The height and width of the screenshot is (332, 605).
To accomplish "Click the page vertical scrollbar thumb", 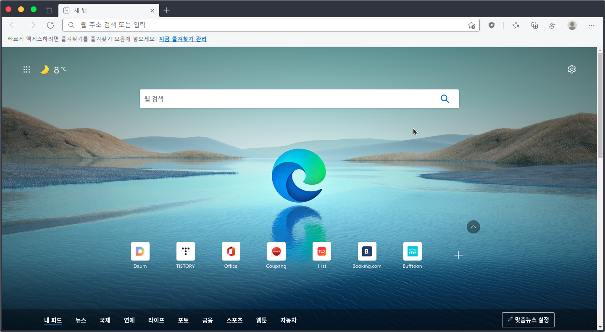I will 600,105.
